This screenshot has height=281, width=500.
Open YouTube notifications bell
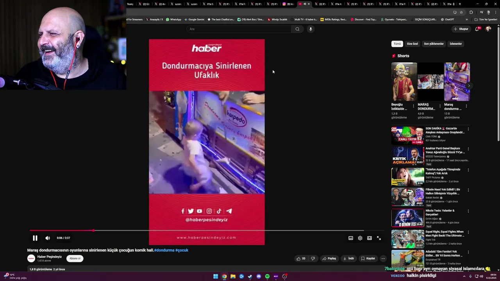(477, 29)
